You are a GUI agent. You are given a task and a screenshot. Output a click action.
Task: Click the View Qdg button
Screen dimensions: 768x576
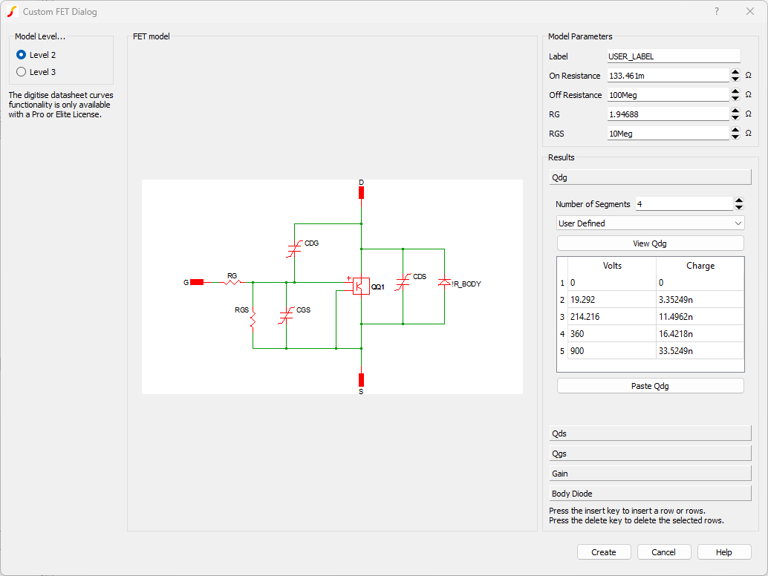(x=650, y=243)
